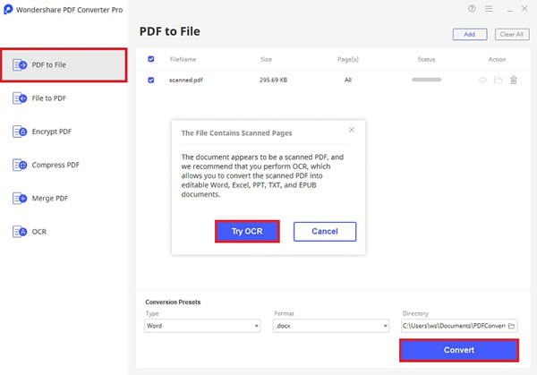Screen dimensions: 537x375
Task: Toggle the select-all checkbox in table header
Action: (x=150, y=59)
